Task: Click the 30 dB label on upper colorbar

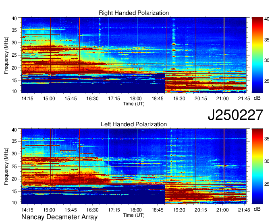Action: pyautogui.click(x=267, y=60)
